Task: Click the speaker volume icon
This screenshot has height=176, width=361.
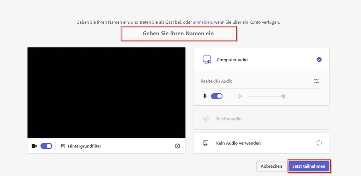Action: pos(239,96)
